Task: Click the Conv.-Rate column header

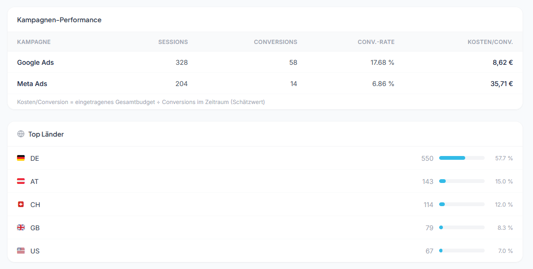Action: (x=376, y=42)
